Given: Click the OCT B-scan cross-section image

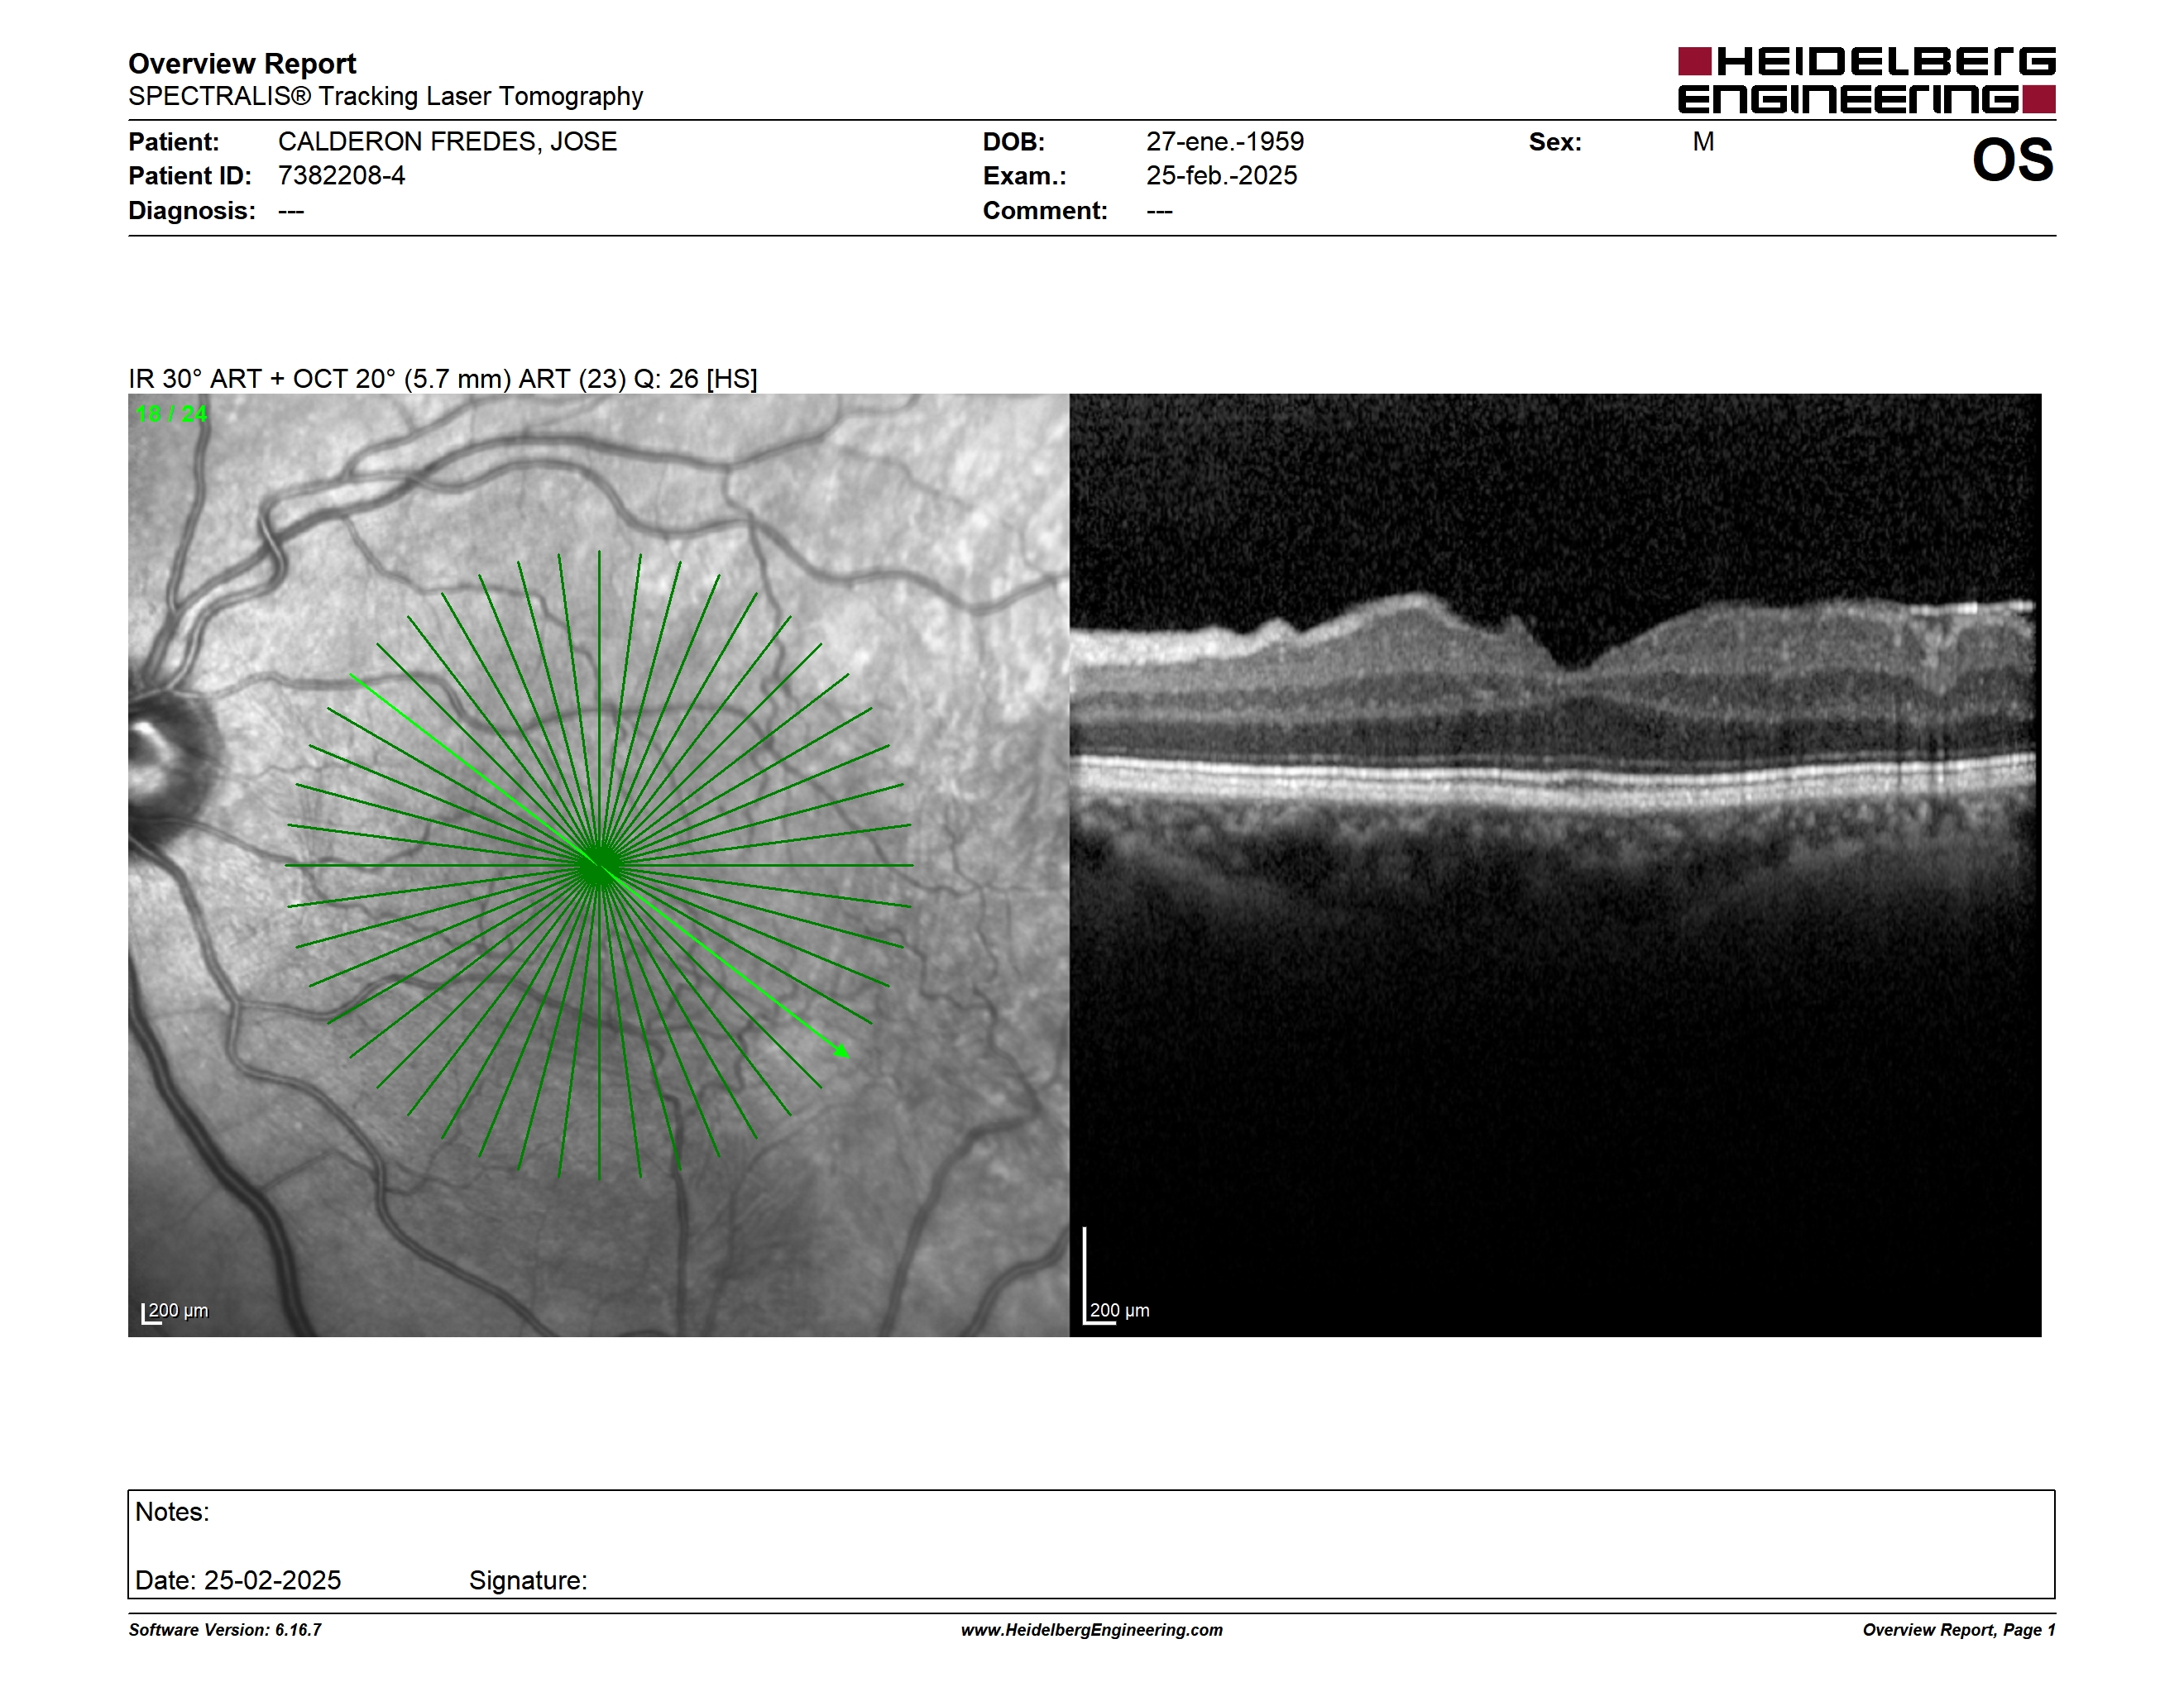Looking at the screenshot, I should [x=1555, y=866].
